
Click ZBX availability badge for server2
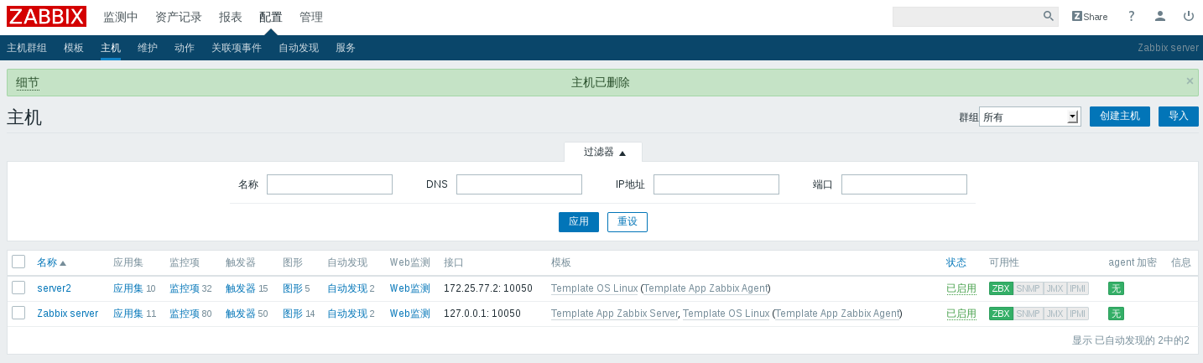click(x=1001, y=288)
